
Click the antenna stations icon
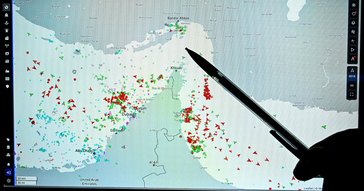(x=7, y=46)
